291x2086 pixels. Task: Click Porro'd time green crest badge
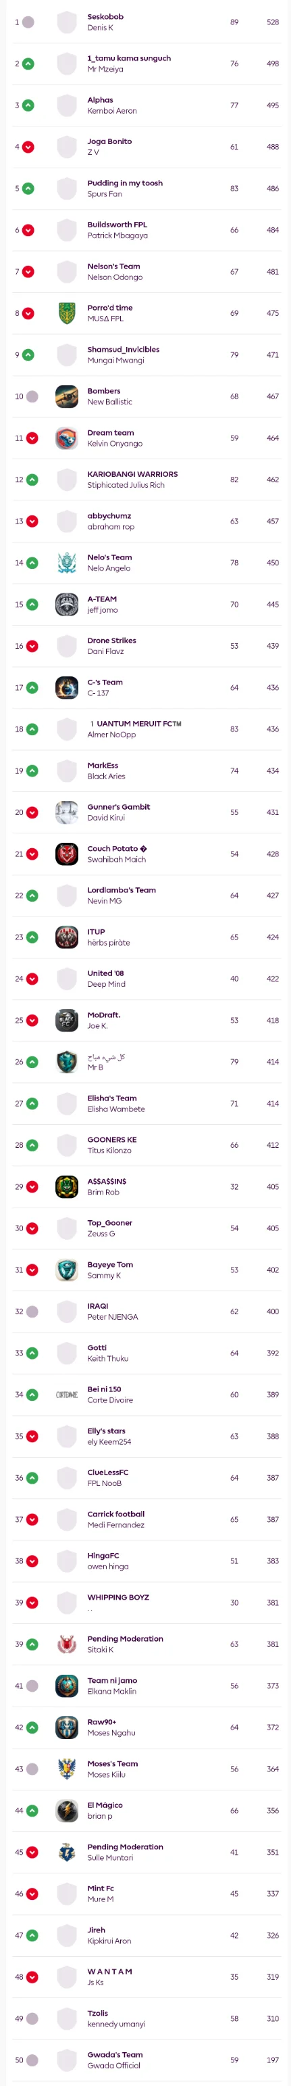67,312
